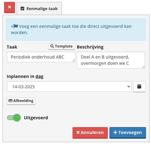This screenshot has height=144, width=151.
Task: Click the plus icon on Toevoegen button
Action: 115,132
